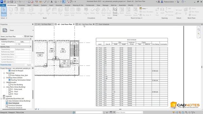Viewport: 203px width, 114px height.
Task: Close the Properties palette
Action: coord(33,24)
